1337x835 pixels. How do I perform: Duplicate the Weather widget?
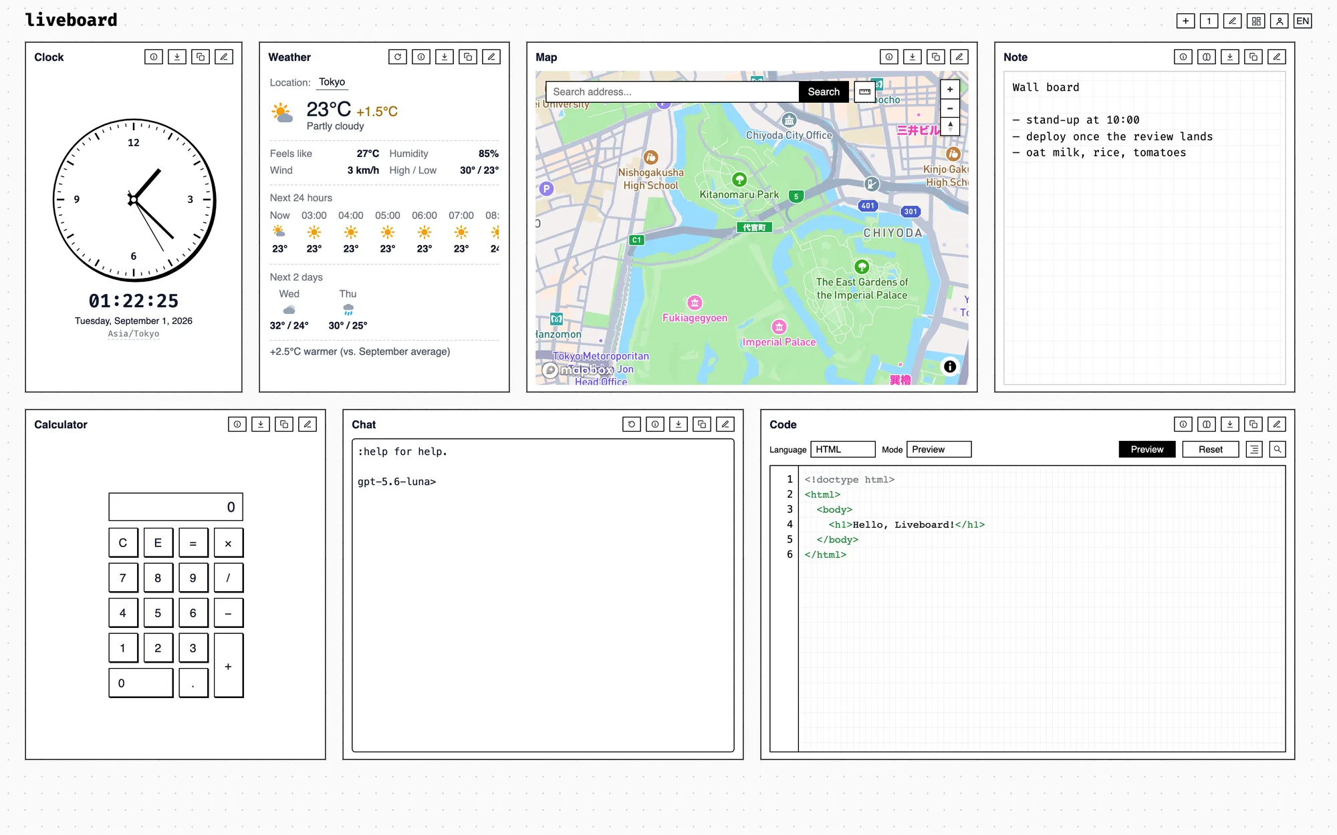468,57
